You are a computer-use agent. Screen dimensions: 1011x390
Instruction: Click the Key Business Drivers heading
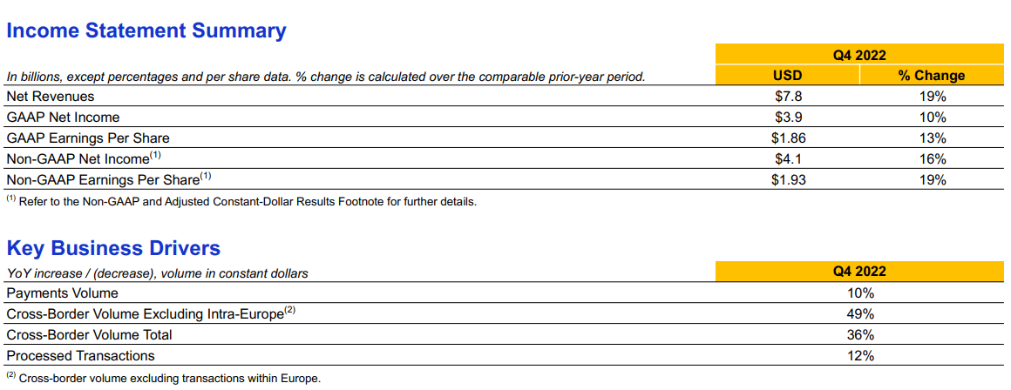113,248
